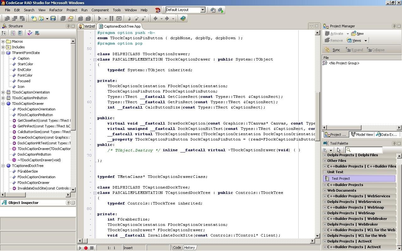Switch to the History tab
The width and height of the screenshot is (402, 251).
pos(189,248)
